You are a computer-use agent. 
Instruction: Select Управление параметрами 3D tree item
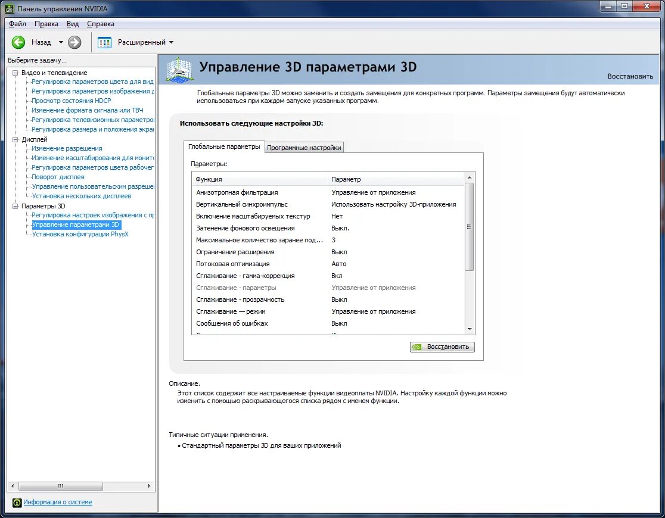point(76,224)
